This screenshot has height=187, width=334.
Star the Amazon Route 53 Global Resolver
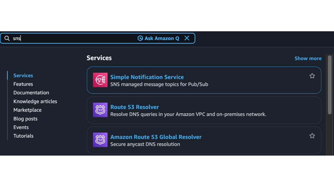312,136
